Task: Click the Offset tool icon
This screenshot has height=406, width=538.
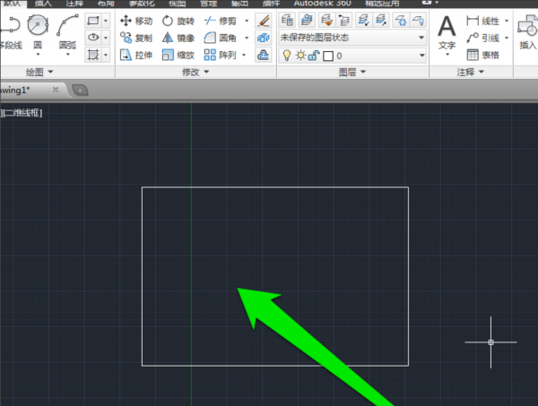Action: [264, 55]
